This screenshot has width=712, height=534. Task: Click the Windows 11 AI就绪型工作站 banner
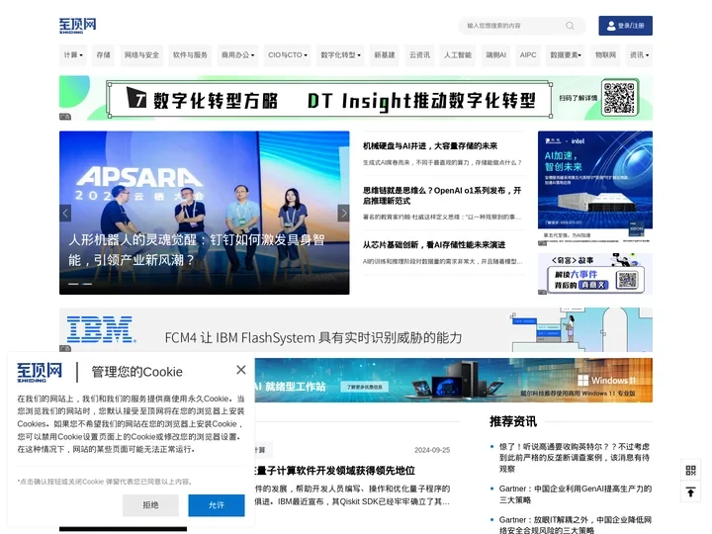(453, 380)
